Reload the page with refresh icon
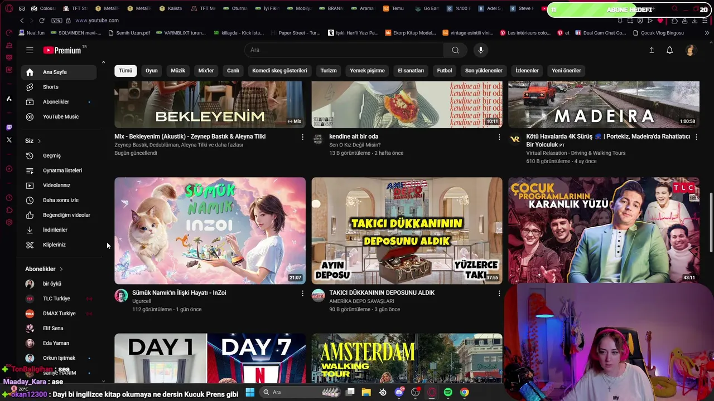 (x=42, y=21)
